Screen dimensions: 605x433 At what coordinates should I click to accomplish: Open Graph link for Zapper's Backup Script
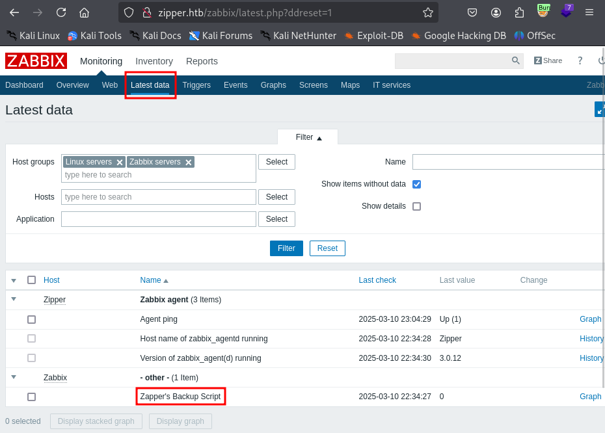click(x=590, y=397)
